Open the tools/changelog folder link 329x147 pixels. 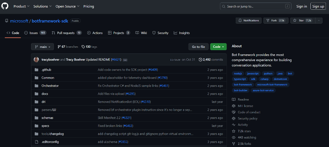point(53,134)
